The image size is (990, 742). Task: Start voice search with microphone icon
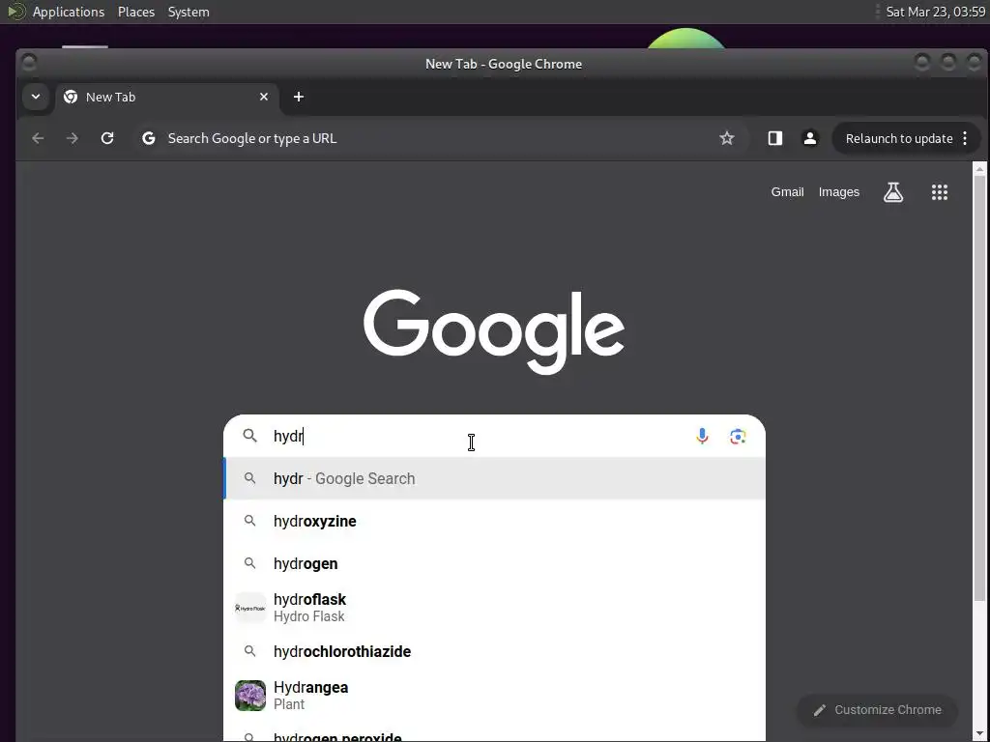click(x=702, y=436)
